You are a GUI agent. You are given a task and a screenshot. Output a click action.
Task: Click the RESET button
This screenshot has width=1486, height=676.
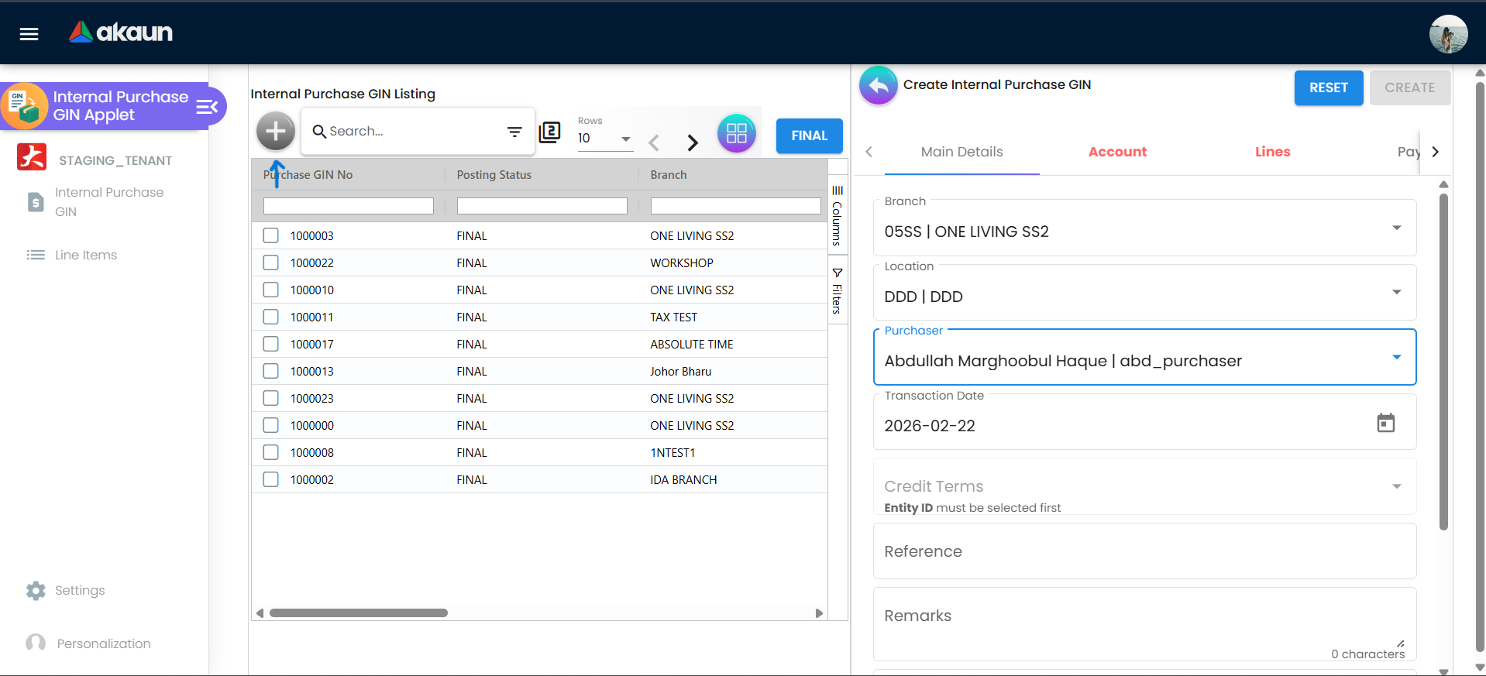pos(1328,88)
